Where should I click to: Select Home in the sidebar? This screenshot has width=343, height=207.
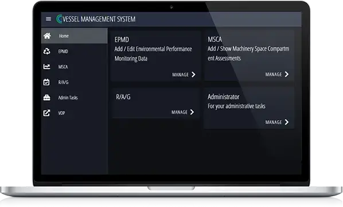coord(75,36)
